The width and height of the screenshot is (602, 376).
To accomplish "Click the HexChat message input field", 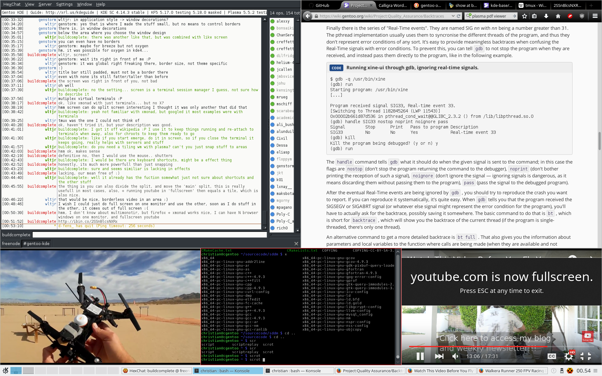I will pos(150,235).
